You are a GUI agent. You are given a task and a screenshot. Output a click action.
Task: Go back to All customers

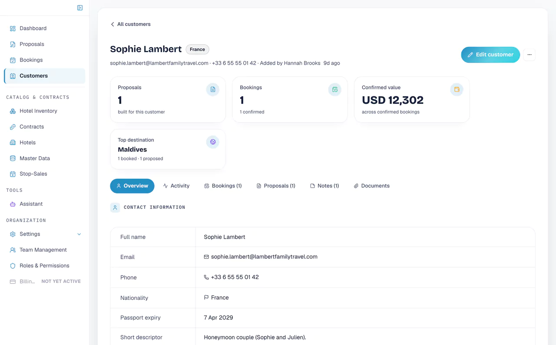click(x=130, y=24)
